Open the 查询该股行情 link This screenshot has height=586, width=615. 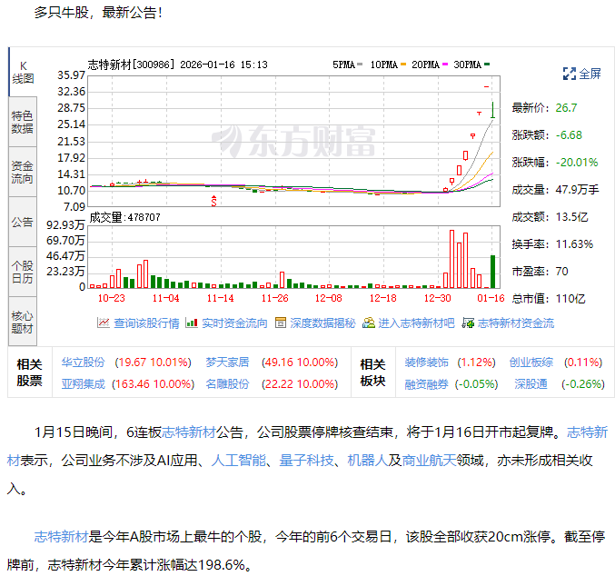pos(146,323)
